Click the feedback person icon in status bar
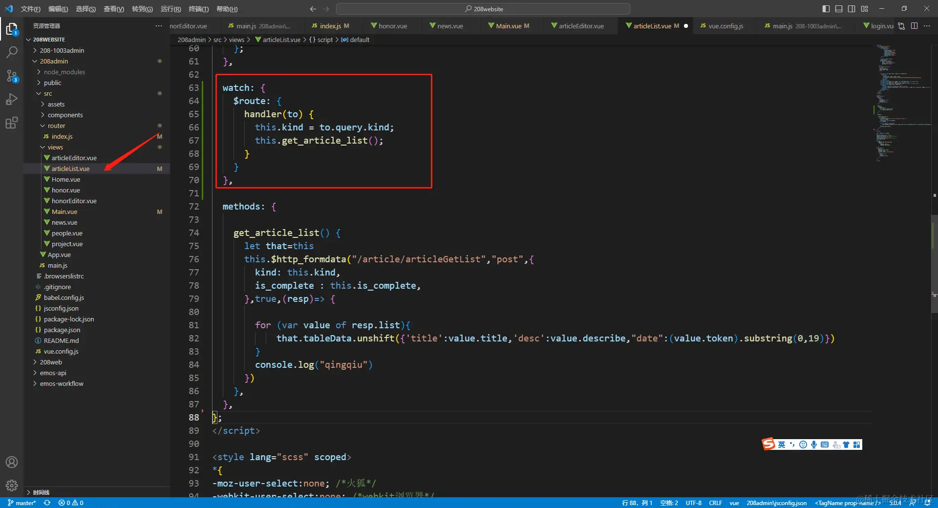 pyautogui.click(x=913, y=503)
